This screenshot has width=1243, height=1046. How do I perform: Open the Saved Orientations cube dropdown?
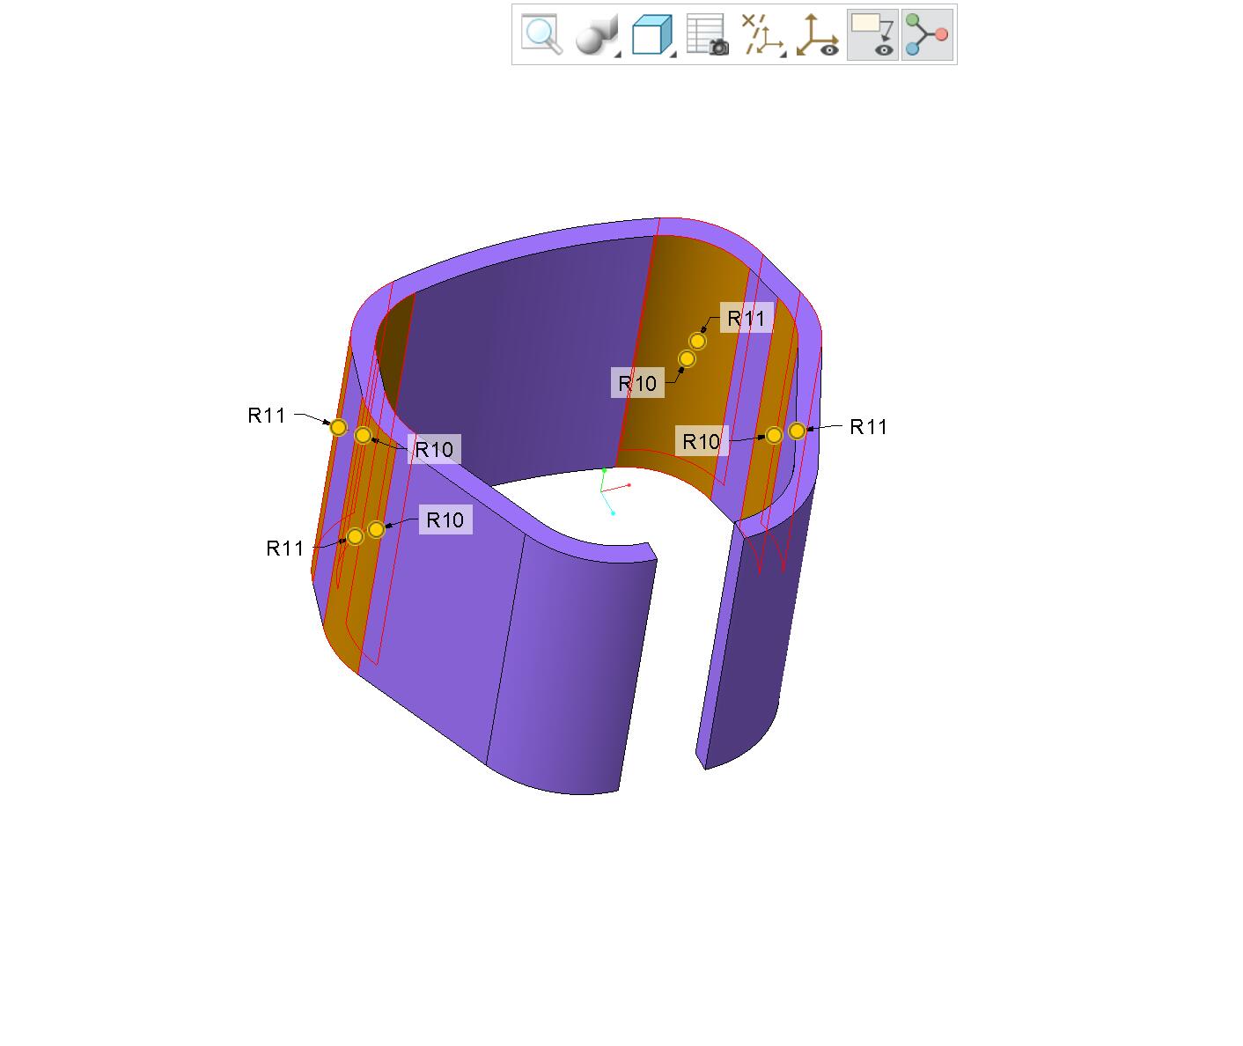(653, 34)
